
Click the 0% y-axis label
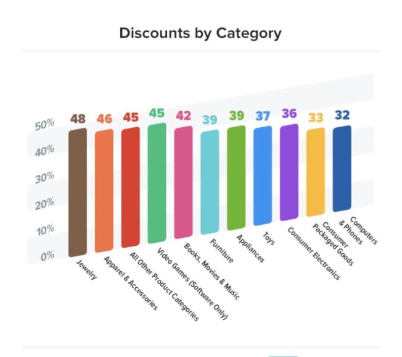(x=47, y=257)
